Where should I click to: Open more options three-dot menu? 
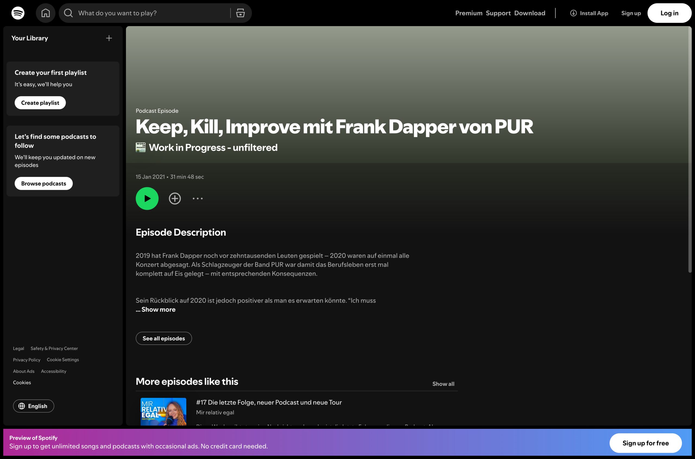[198, 198]
